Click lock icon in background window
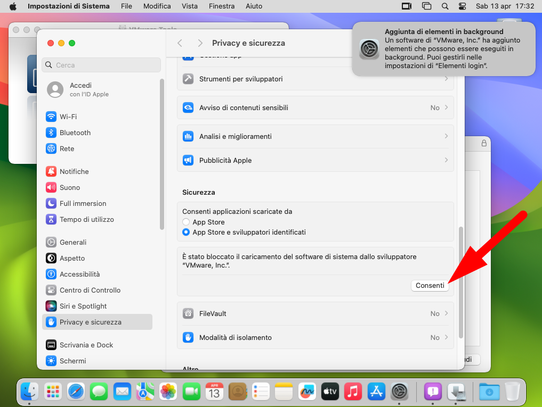542x407 pixels. [484, 143]
